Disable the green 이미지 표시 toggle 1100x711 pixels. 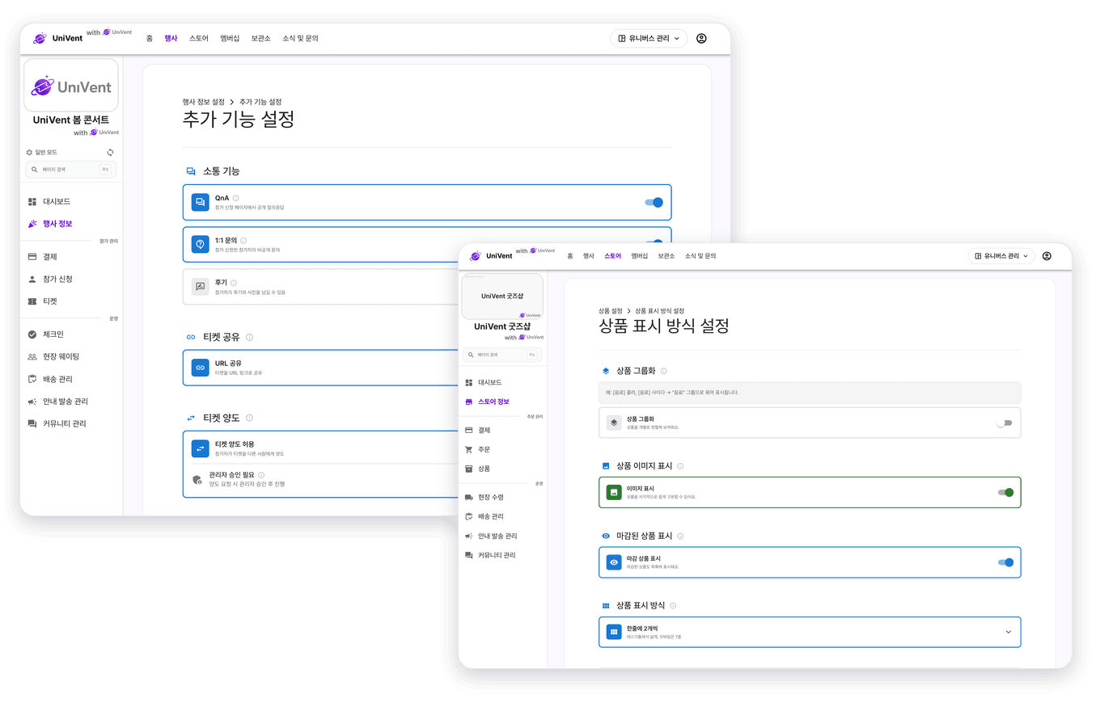pos(1005,492)
